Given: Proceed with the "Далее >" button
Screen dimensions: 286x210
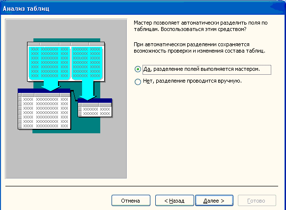Looking at the screenshot, I should point(214,201).
